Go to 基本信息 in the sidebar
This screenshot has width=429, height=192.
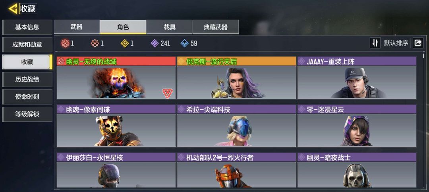(x=27, y=27)
